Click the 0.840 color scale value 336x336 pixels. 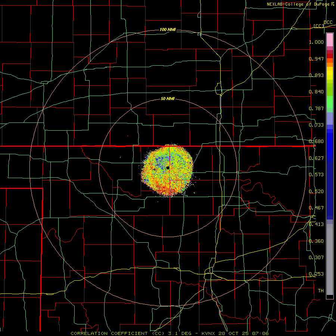[316, 92]
